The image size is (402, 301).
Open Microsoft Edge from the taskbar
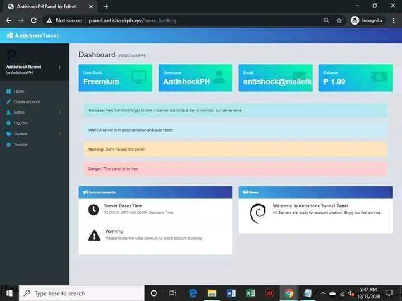pos(193,293)
